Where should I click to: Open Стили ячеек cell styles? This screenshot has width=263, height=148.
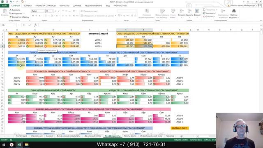(x=173, y=14)
